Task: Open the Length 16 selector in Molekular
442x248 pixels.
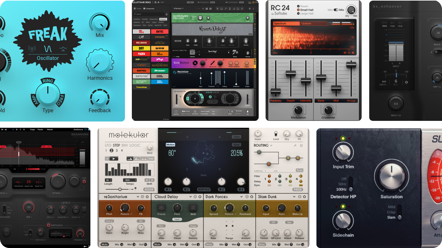Action: tap(109, 180)
